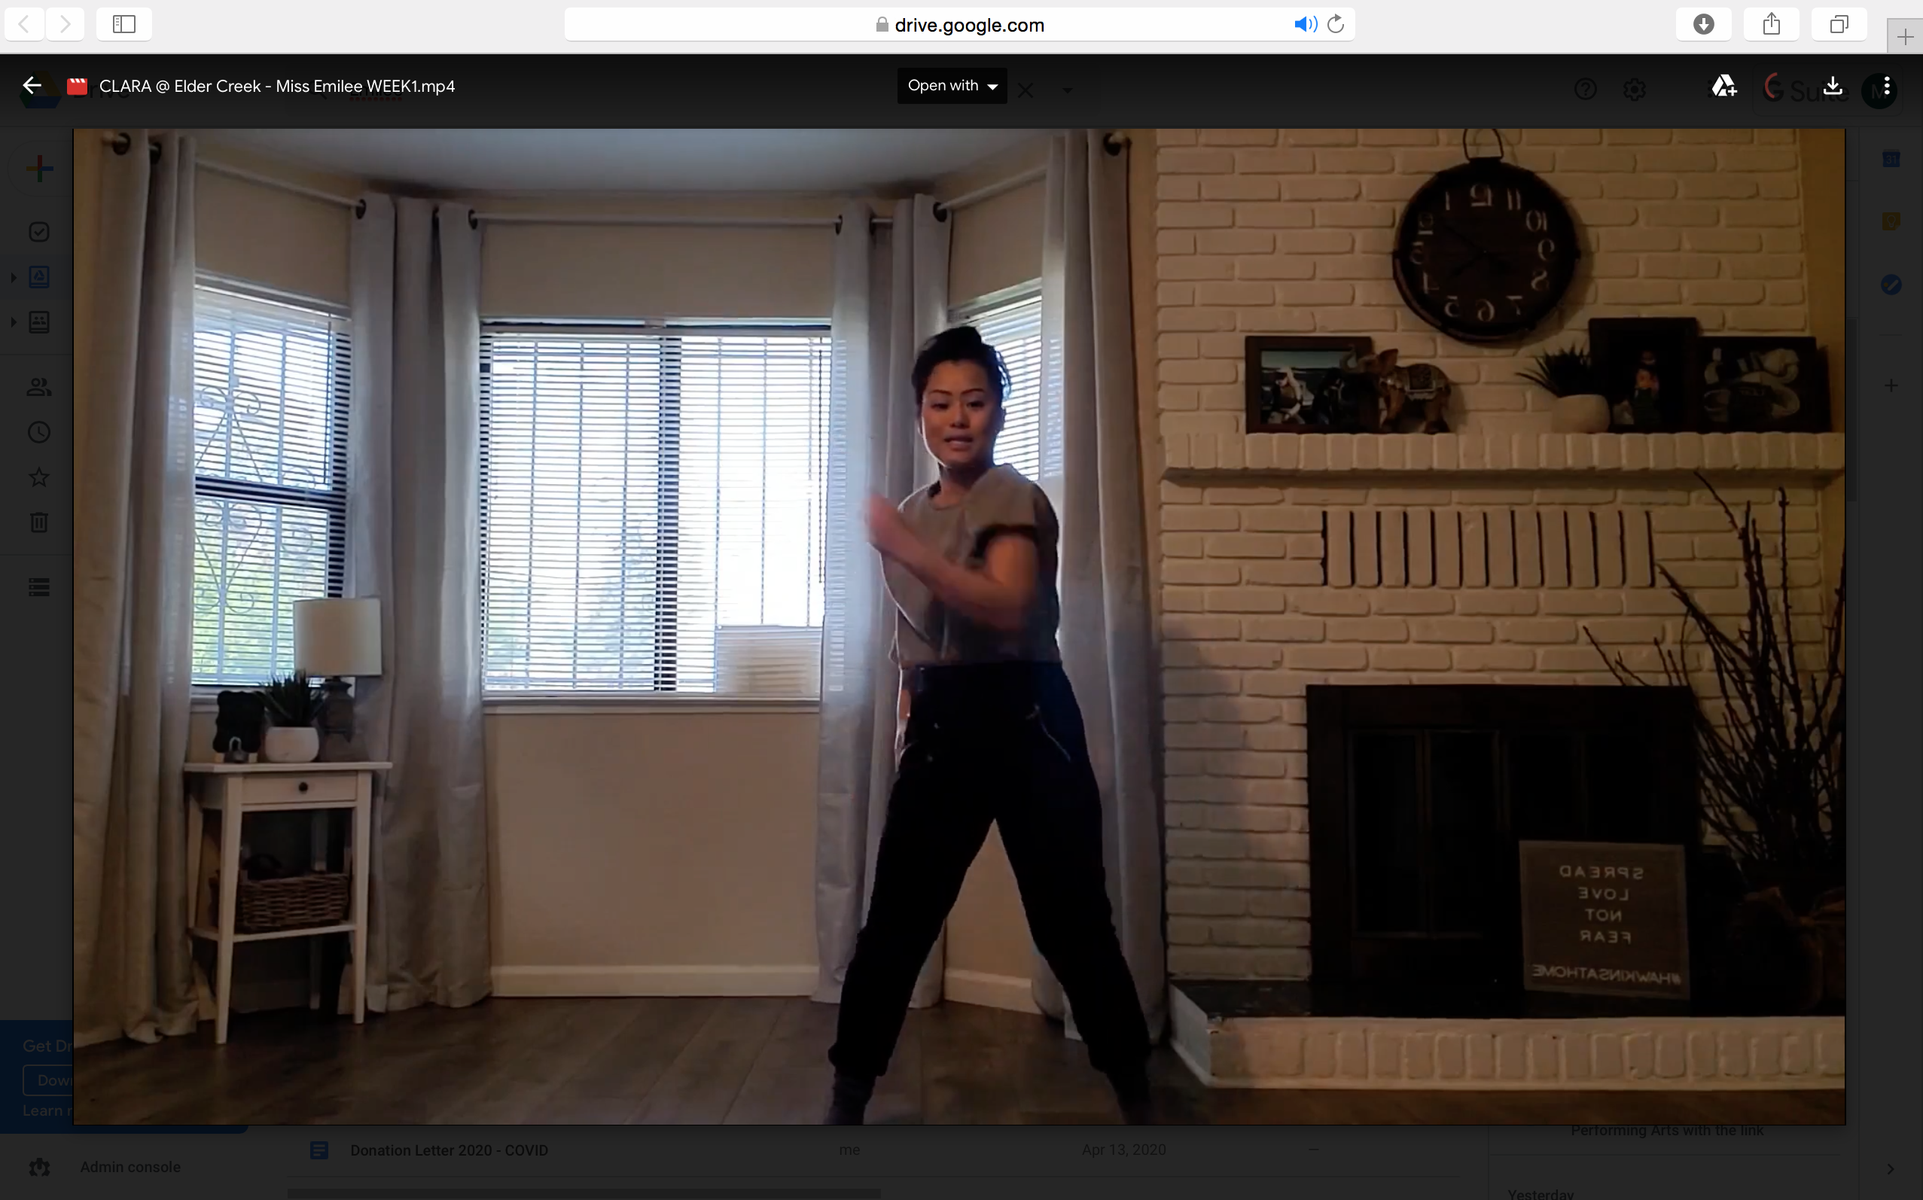The height and width of the screenshot is (1200, 1923).
Task: Open a new Safari tab with plus
Action: [1905, 36]
